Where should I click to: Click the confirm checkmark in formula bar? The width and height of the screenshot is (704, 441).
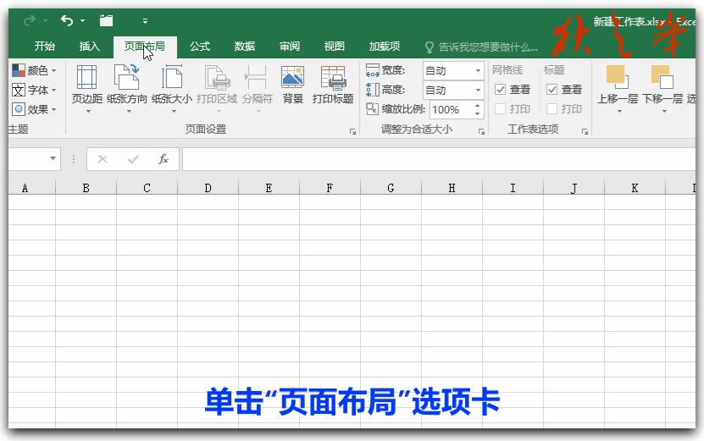(x=133, y=159)
